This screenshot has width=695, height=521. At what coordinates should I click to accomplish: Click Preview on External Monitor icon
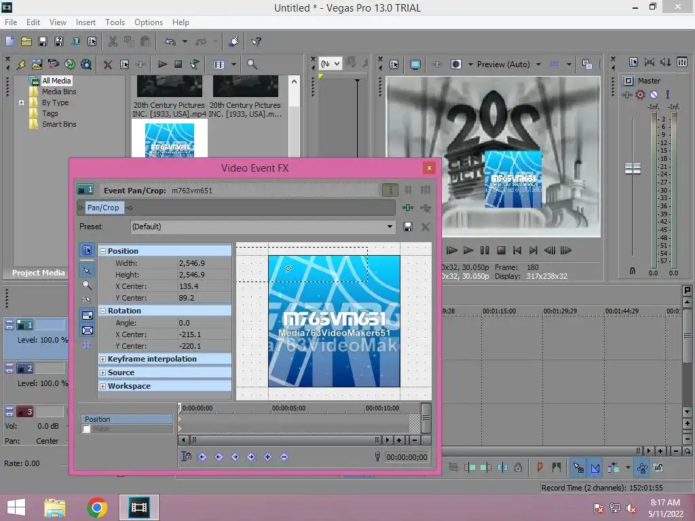pyautogui.click(x=415, y=64)
